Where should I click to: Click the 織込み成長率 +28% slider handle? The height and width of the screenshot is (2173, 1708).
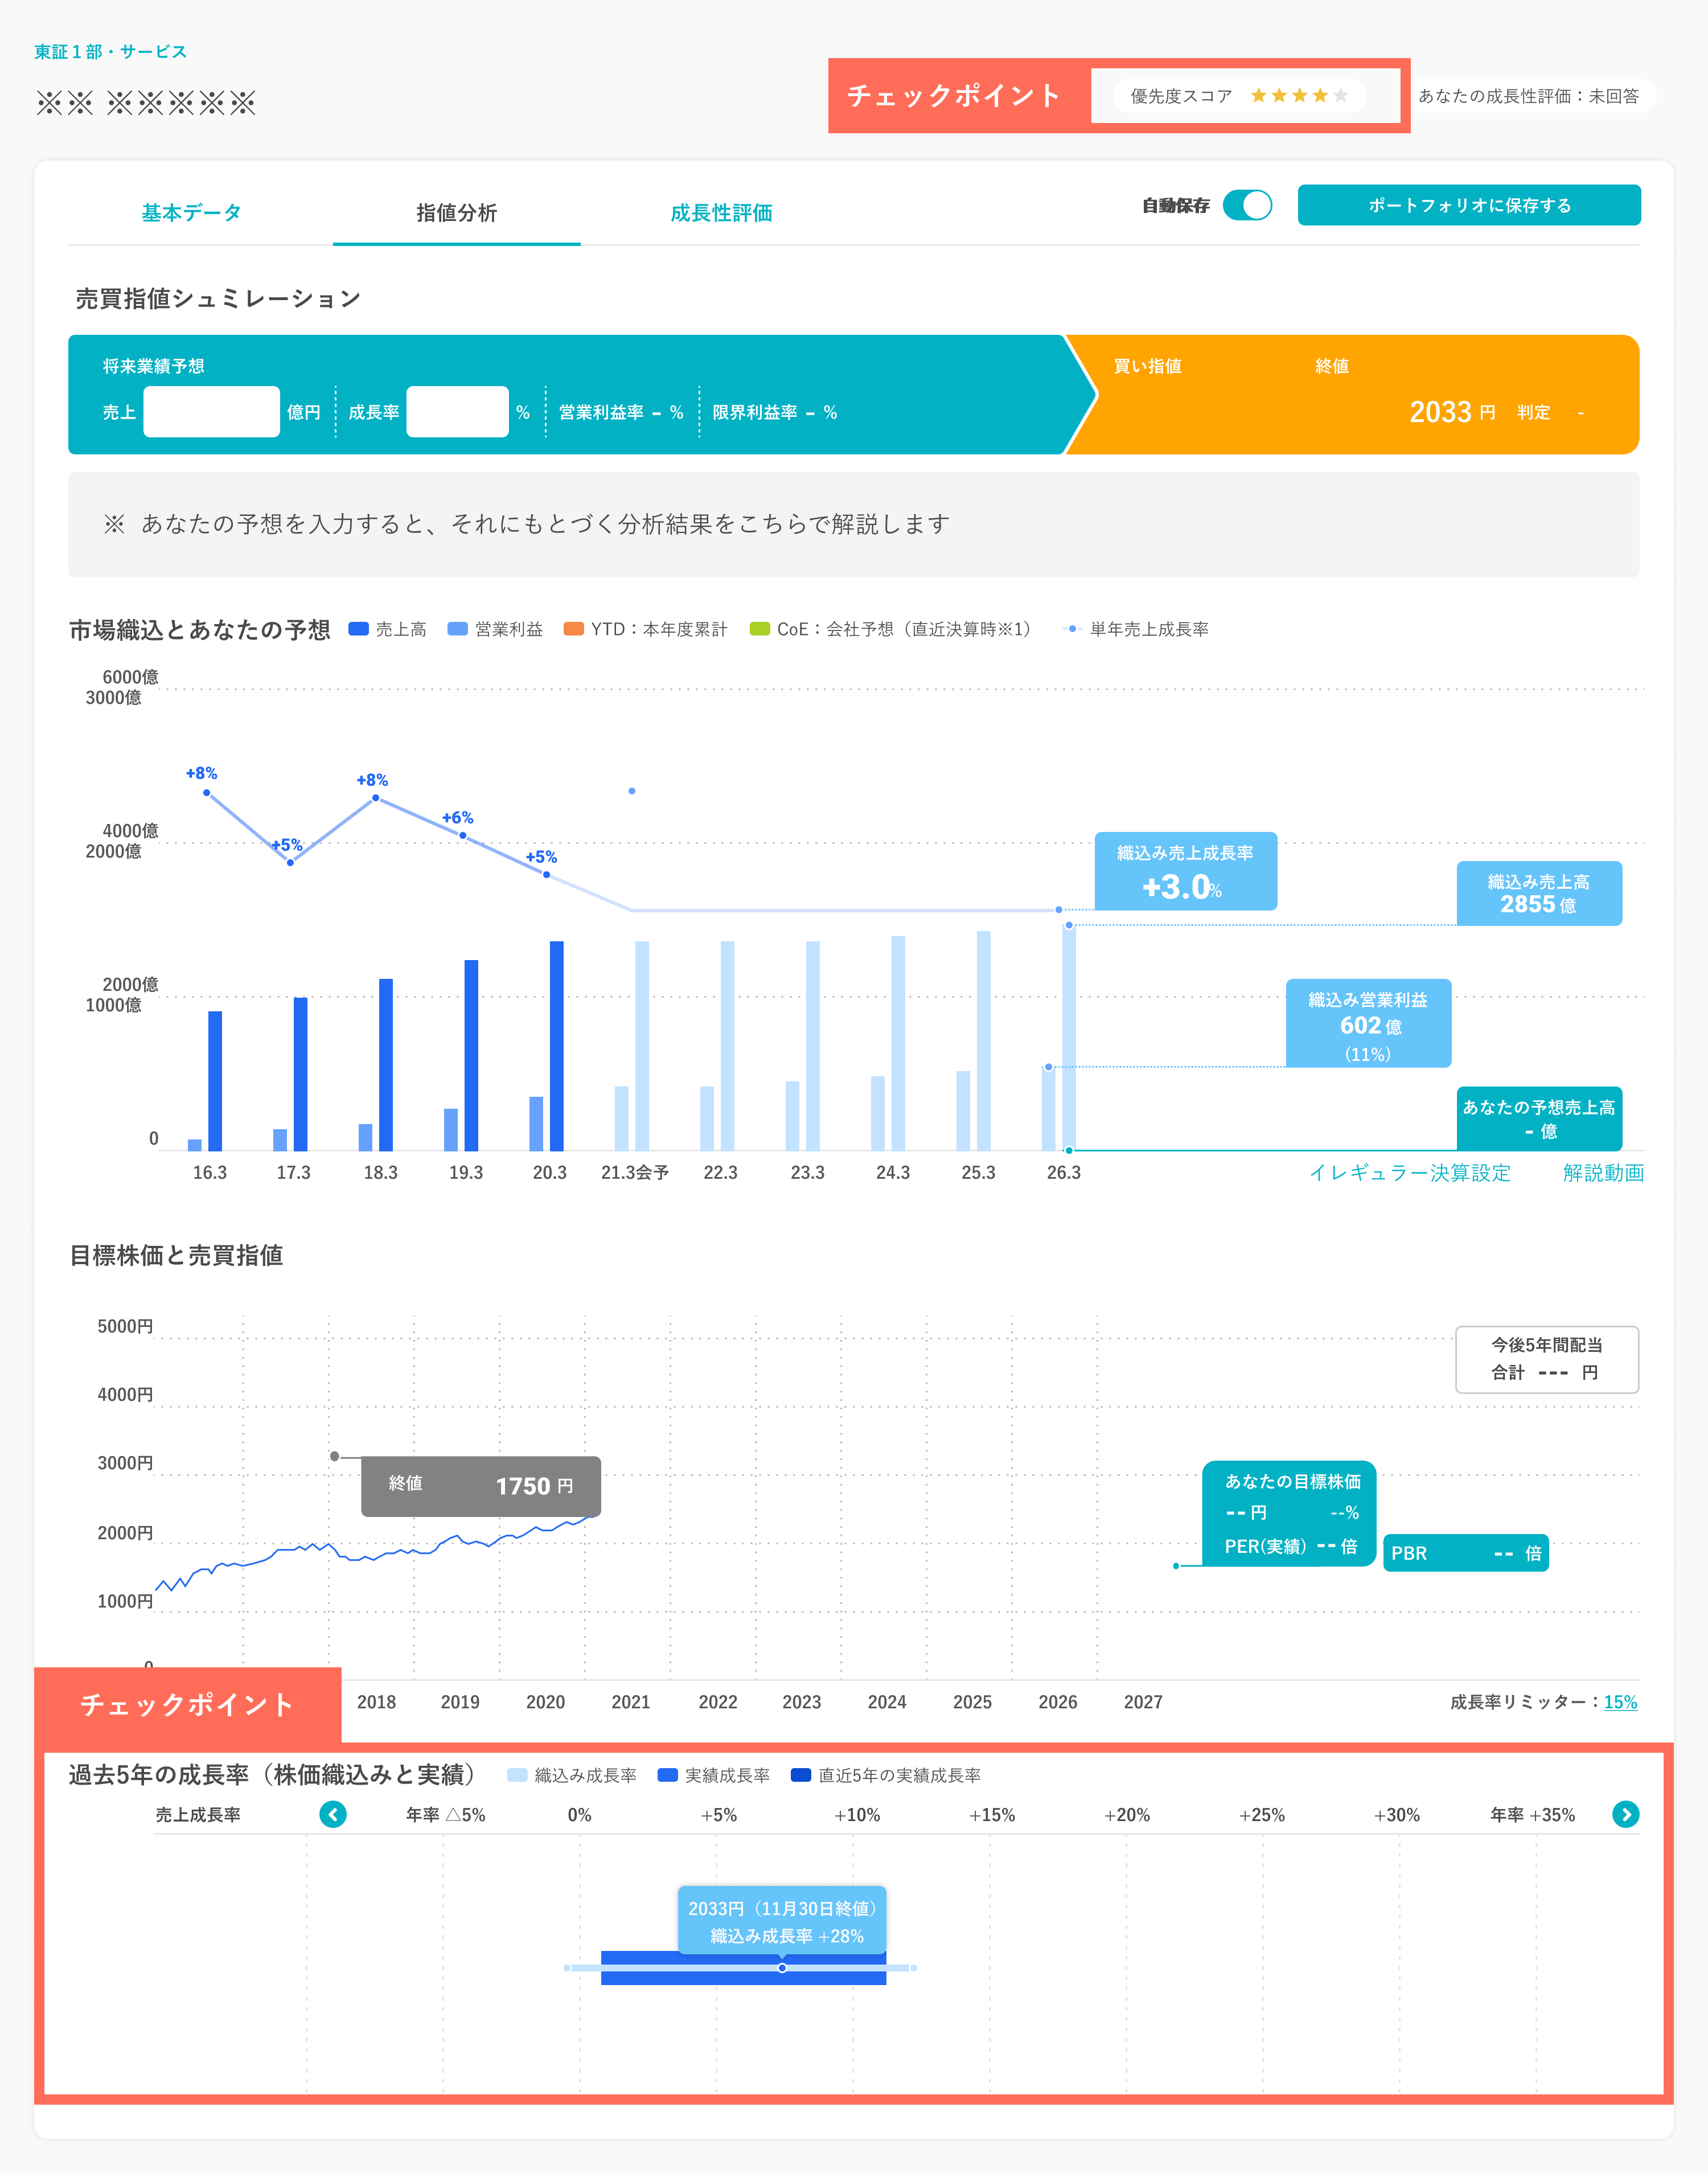click(x=782, y=1968)
